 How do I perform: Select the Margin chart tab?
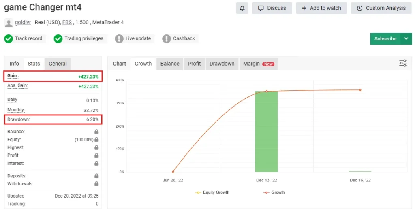[259, 64]
